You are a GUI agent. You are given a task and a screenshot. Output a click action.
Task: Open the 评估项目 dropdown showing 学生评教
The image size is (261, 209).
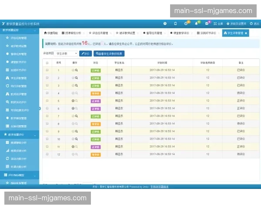click(x=66, y=53)
